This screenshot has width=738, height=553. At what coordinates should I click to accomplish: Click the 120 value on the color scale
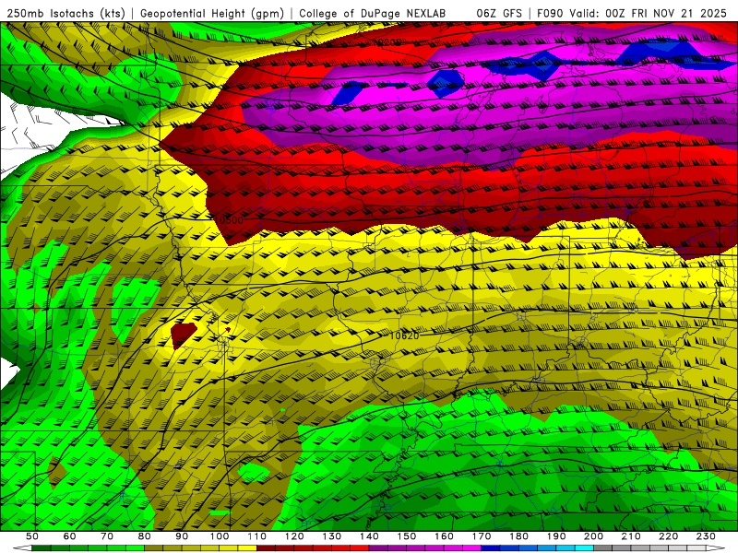click(x=294, y=536)
